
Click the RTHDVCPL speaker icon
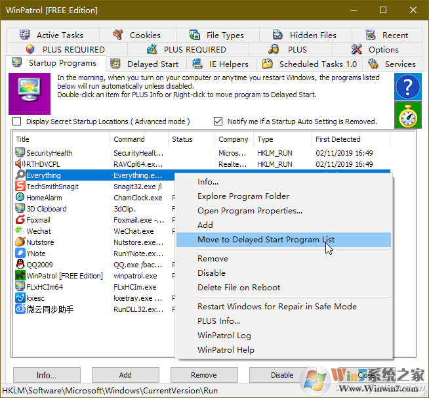click(20, 164)
